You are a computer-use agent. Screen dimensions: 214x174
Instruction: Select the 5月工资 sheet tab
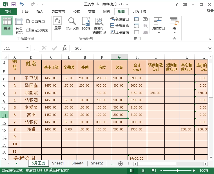(x=39, y=163)
